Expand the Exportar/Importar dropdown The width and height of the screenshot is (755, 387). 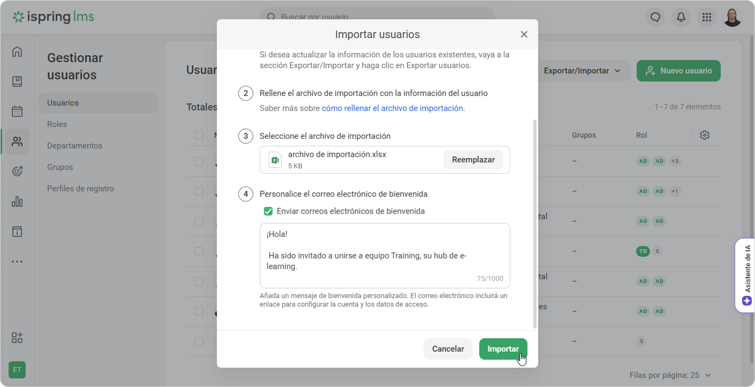click(x=582, y=71)
